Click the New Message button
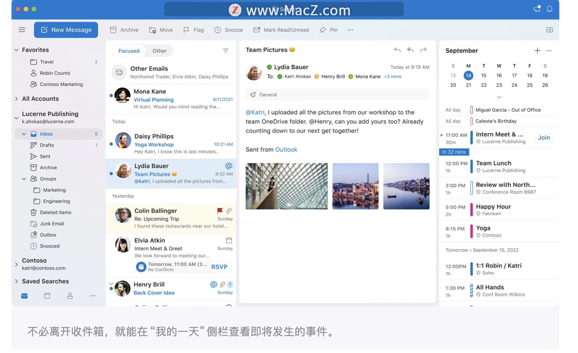Screen dimensions: 578x353 point(66,30)
